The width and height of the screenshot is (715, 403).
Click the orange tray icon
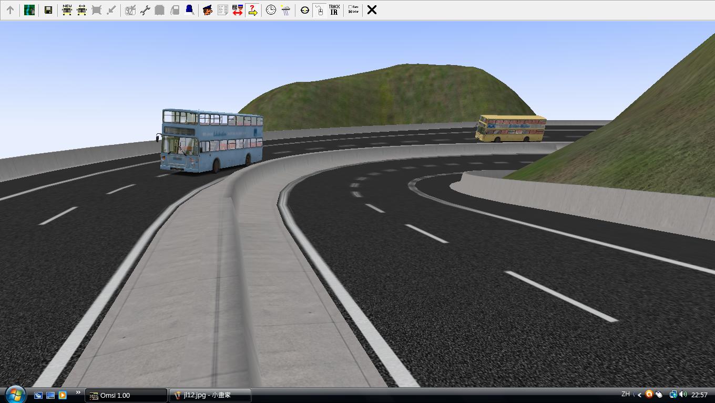tap(649, 395)
